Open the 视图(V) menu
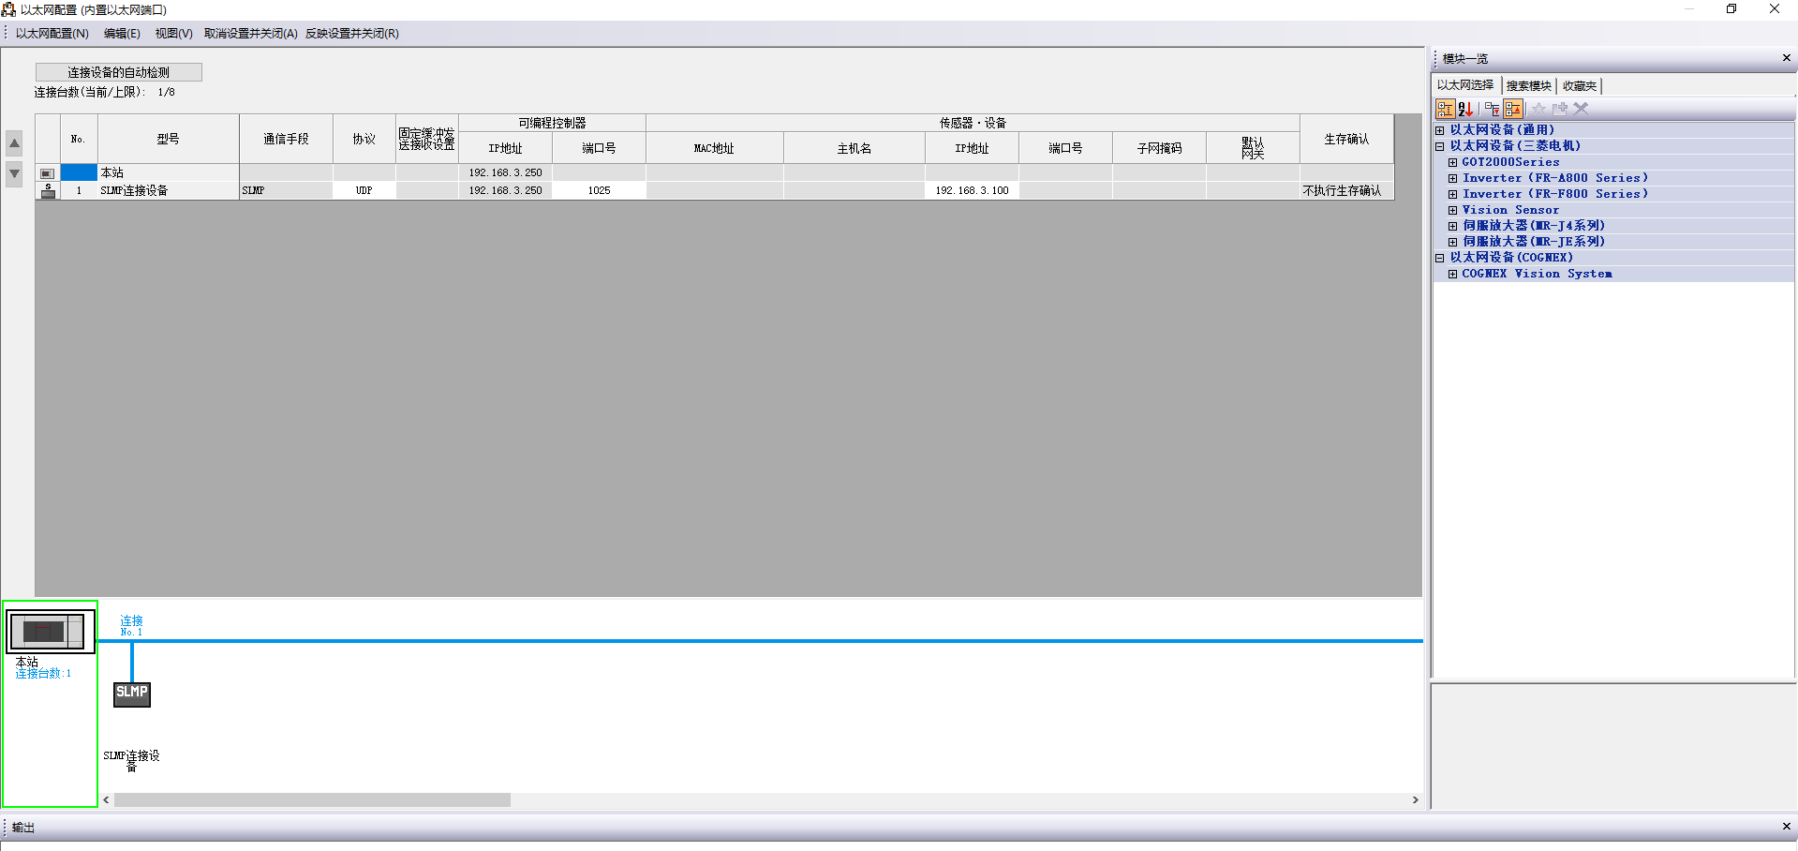1798x851 pixels. [173, 34]
